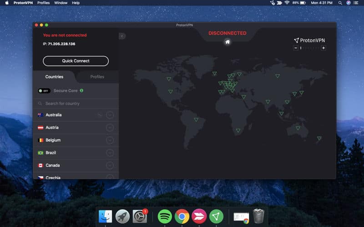The image size is (364, 227).
Task: Open the Help menu
Action: 76,3
